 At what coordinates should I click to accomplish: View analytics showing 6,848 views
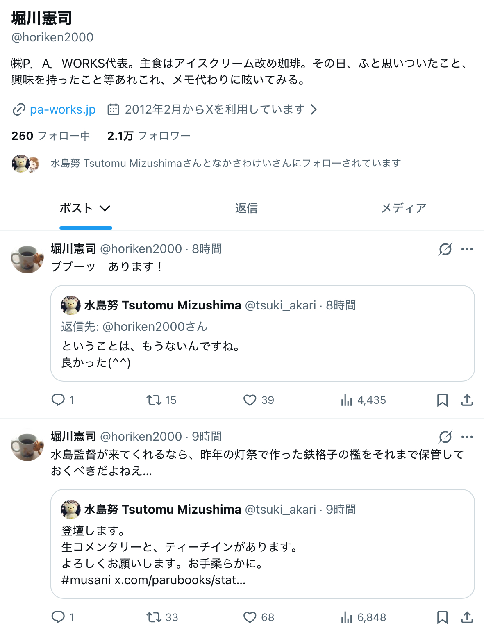point(347,617)
